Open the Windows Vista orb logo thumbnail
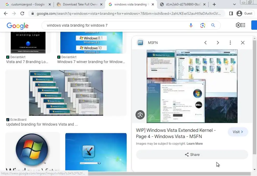 (32, 152)
